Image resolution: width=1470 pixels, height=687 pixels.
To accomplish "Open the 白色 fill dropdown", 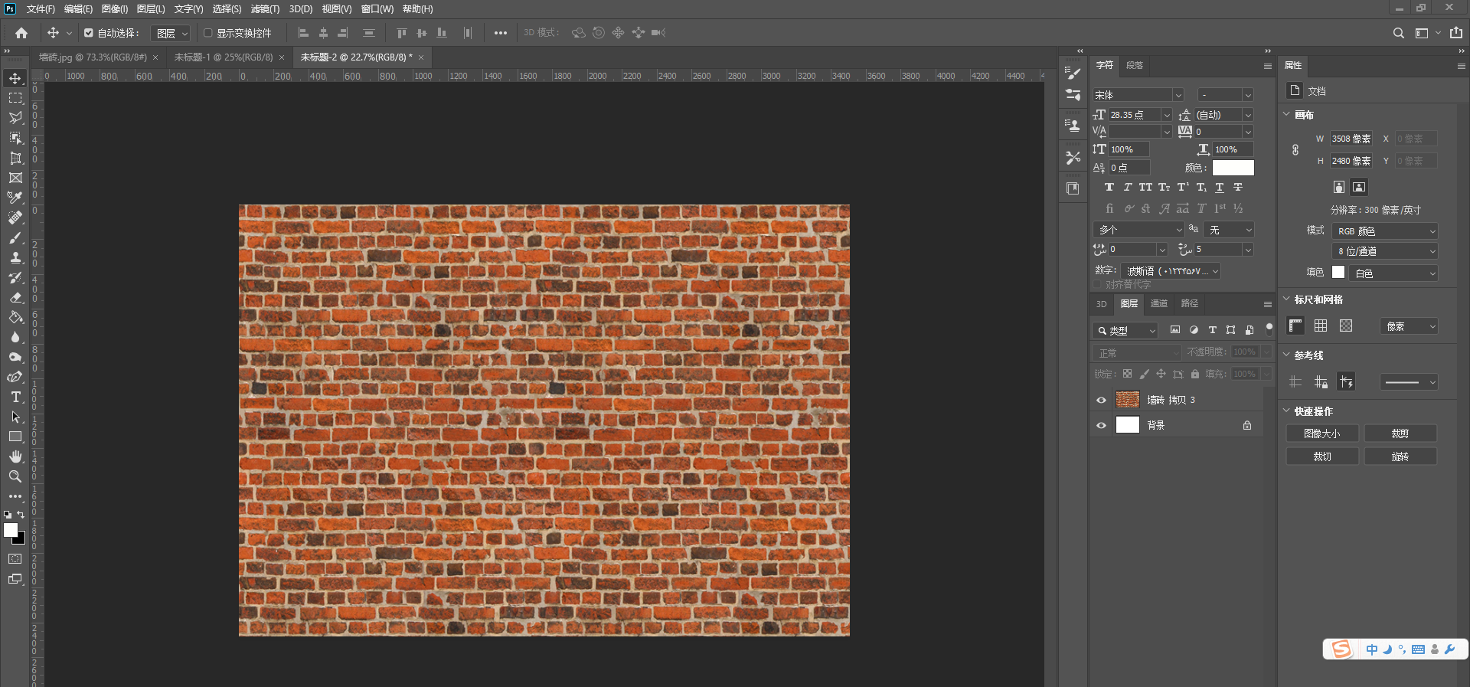I will point(1393,273).
